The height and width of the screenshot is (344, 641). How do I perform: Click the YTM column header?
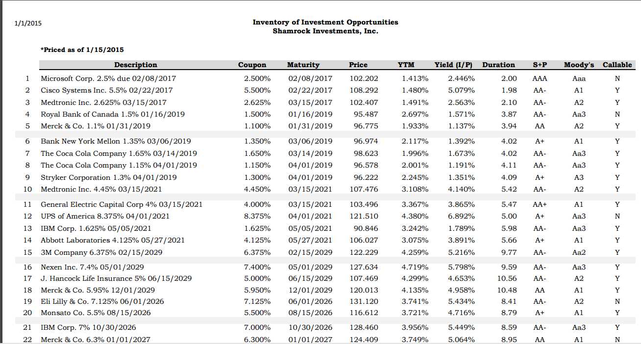click(406, 65)
